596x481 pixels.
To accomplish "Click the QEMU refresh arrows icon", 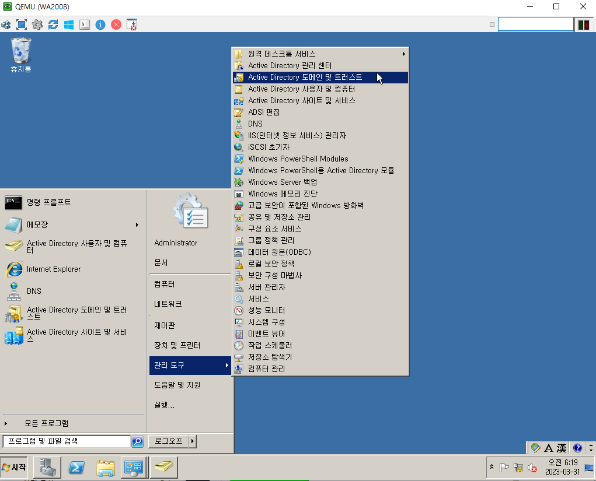I will [x=53, y=24].
